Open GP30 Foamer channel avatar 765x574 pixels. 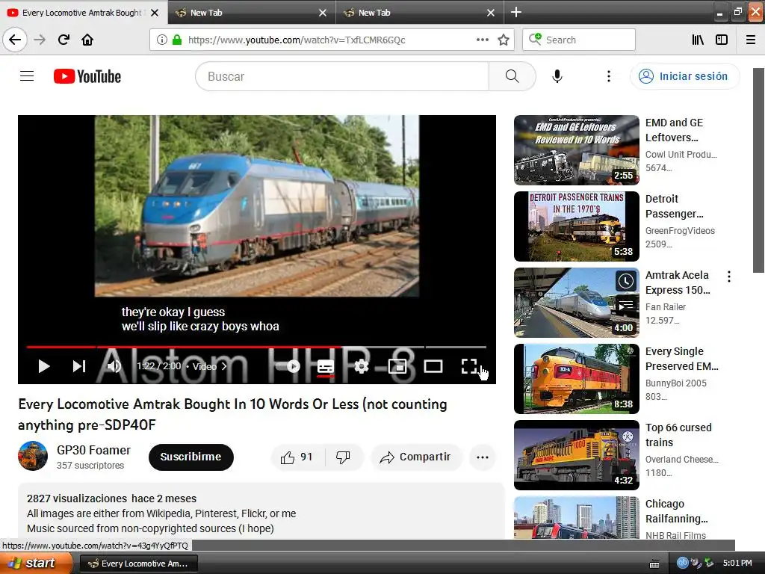33,456
